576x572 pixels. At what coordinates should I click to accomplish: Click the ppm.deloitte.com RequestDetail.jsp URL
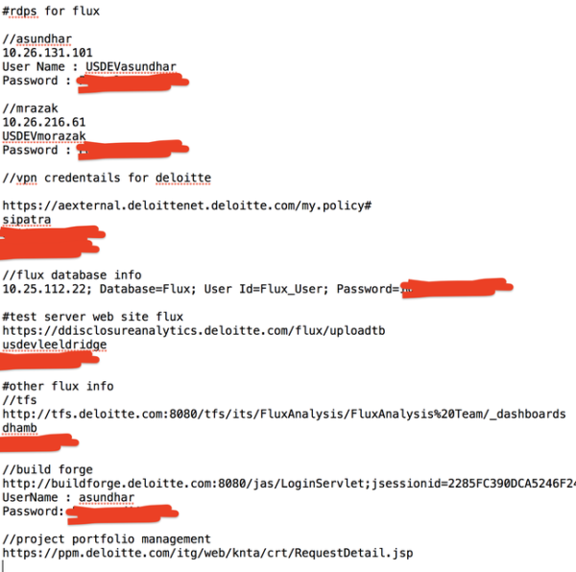207,553
